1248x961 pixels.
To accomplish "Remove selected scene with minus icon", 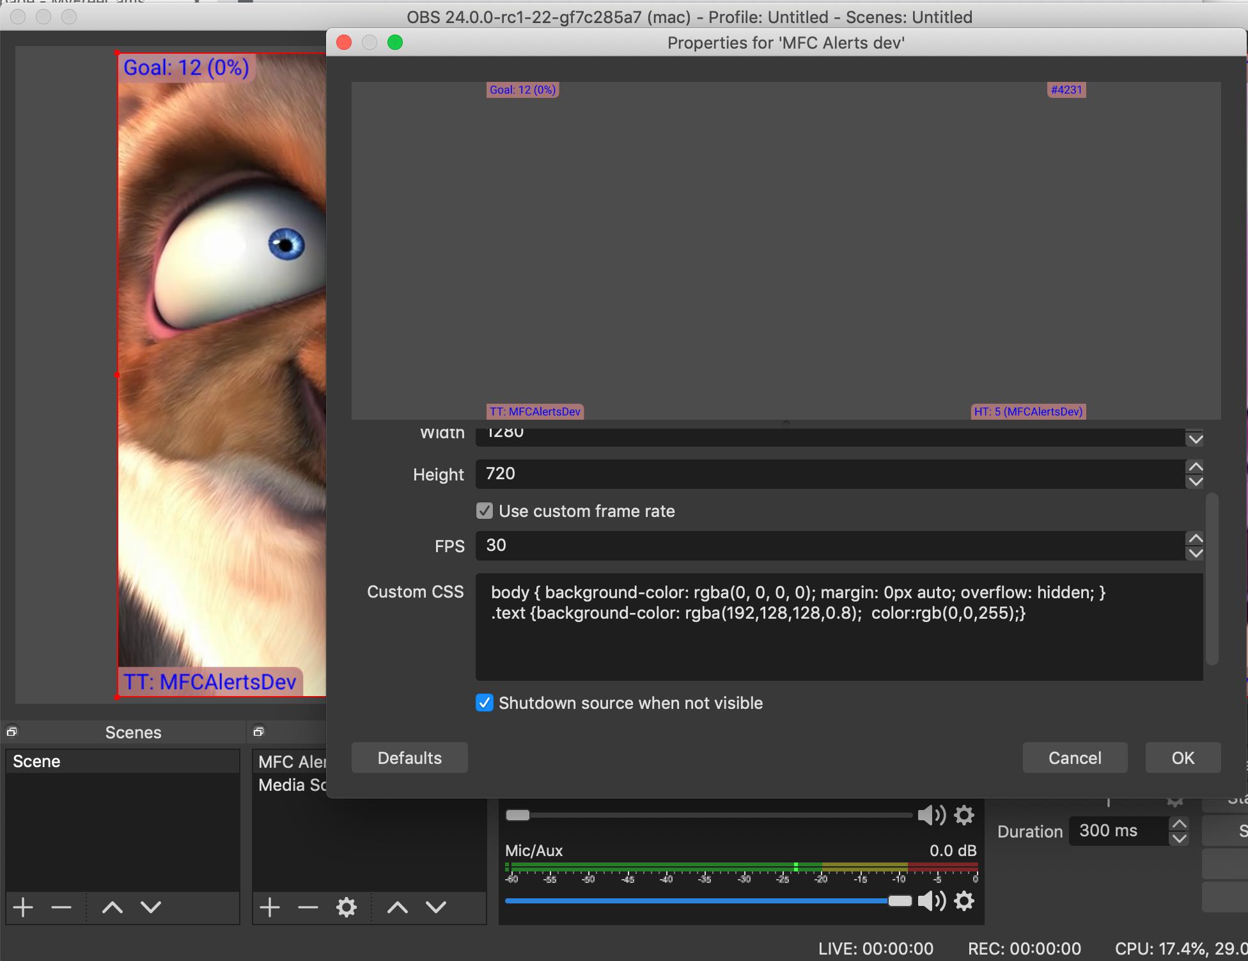I will point(61,907).
